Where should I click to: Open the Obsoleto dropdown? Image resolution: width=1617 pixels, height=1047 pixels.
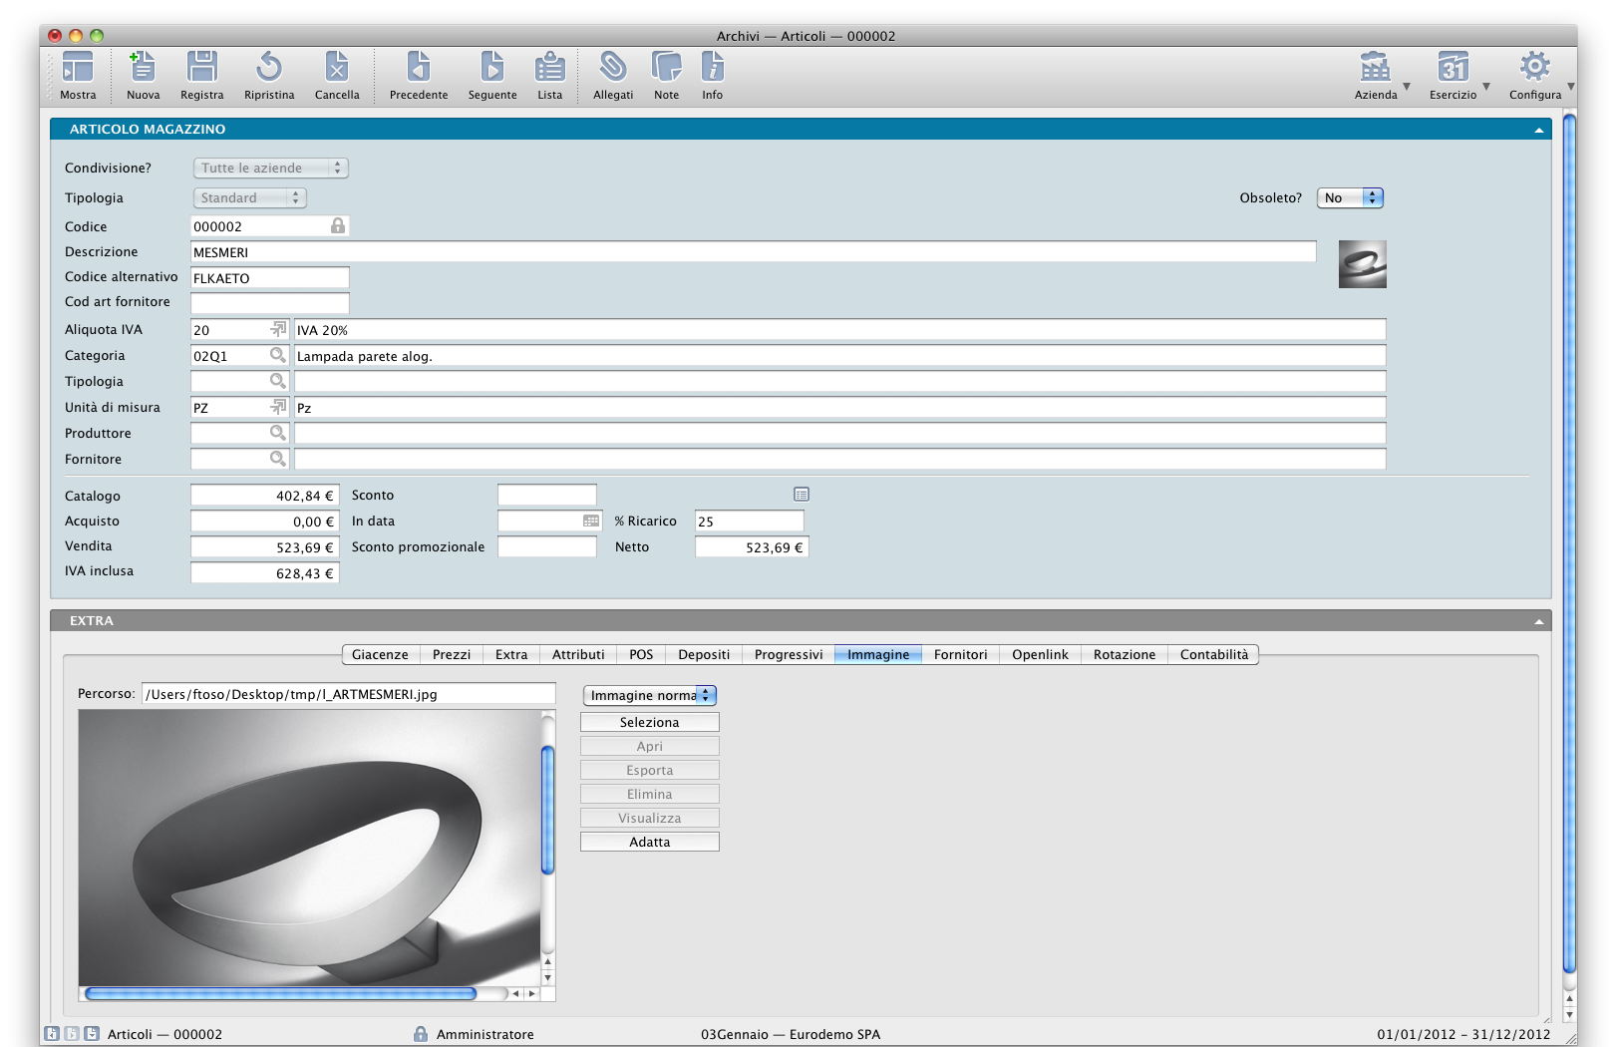1351,197
